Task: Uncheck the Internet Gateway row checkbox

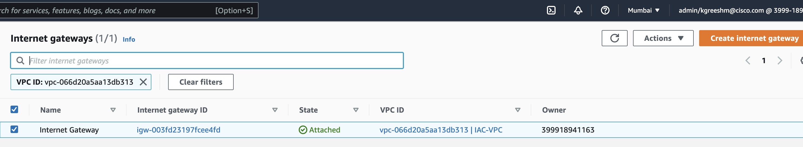Action: [14, 129]
